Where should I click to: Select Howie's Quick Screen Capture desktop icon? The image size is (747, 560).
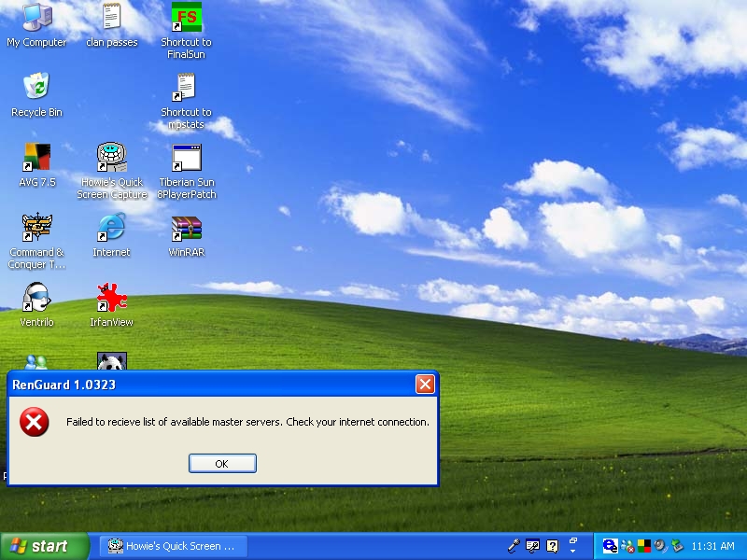click(x=112, y=159)
